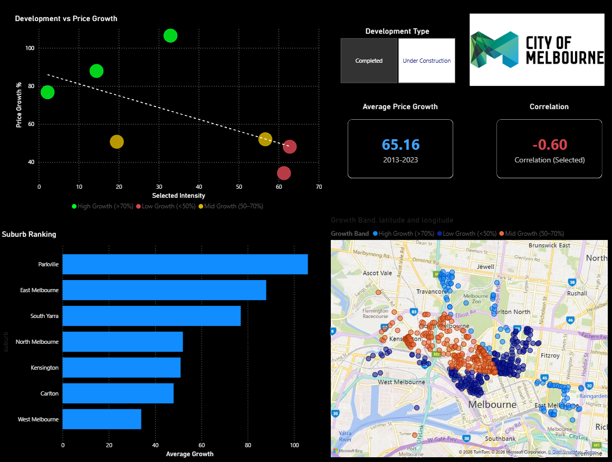Click the West Melbourne bar
This screenshot has width=612, height=462.
click(102, 419)
